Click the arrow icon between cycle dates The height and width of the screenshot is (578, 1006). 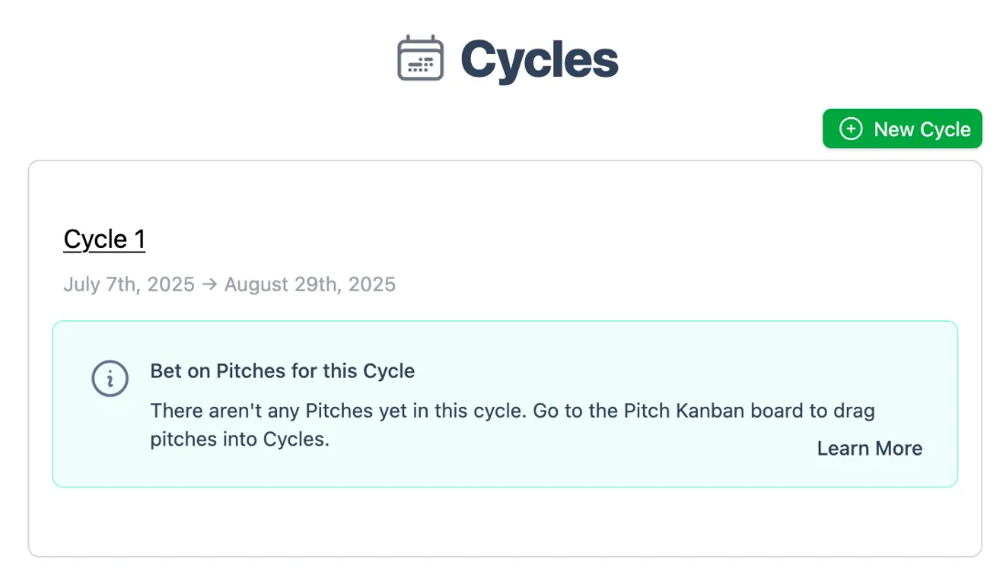pos(209,284)
